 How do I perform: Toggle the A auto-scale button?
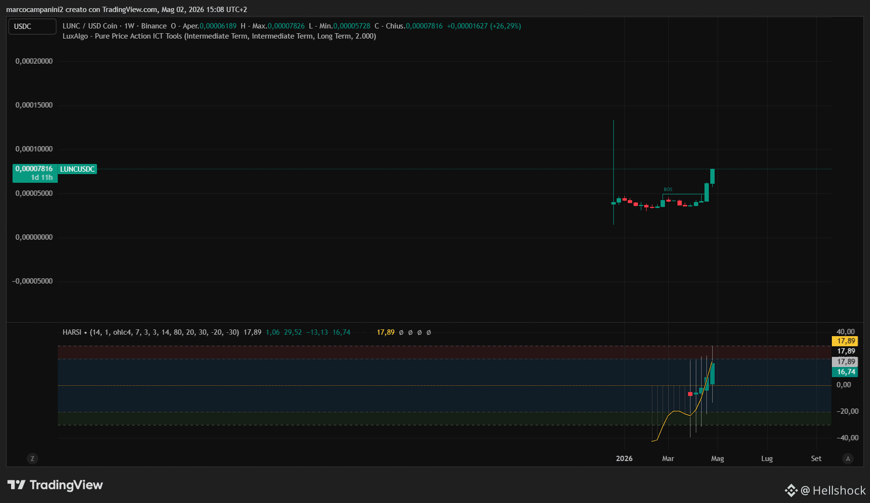[848, 459]
